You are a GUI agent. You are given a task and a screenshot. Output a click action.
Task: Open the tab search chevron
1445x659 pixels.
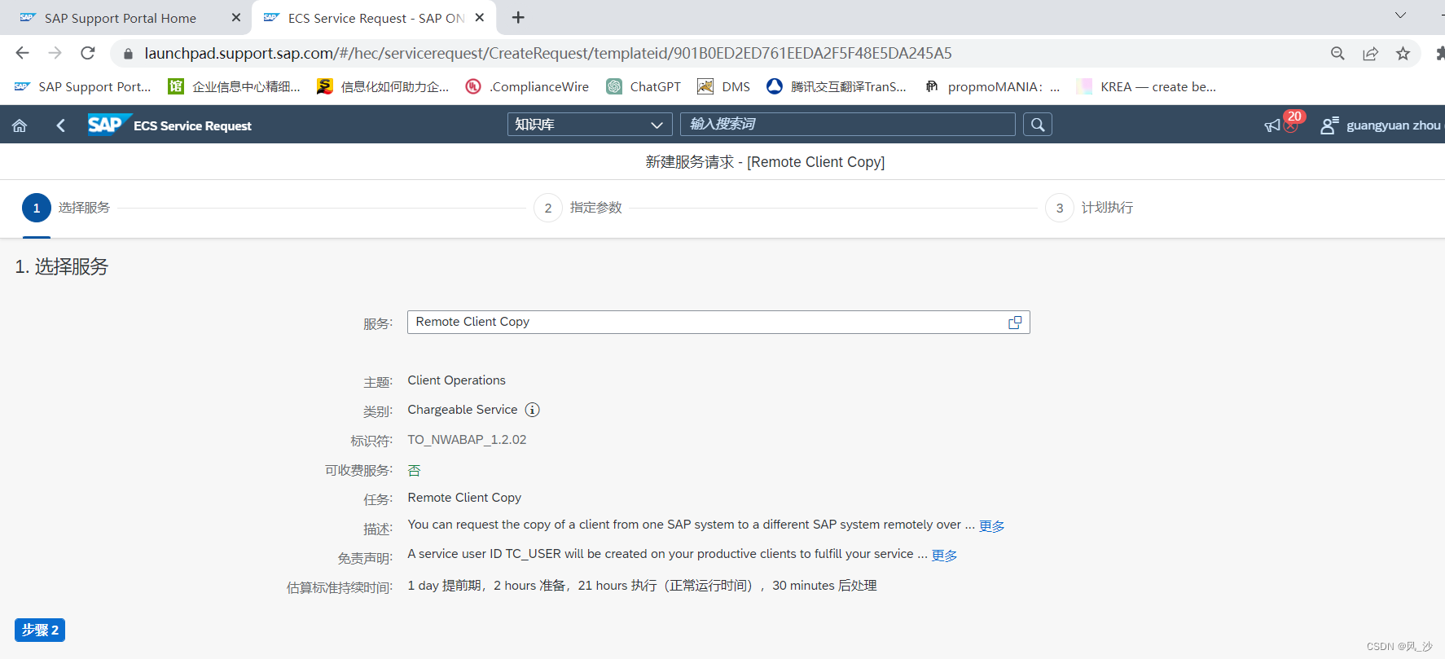[x=1401, y=15]
